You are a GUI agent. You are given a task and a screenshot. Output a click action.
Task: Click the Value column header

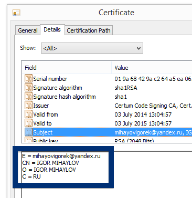pyautogui.click(x=152, y=68)
